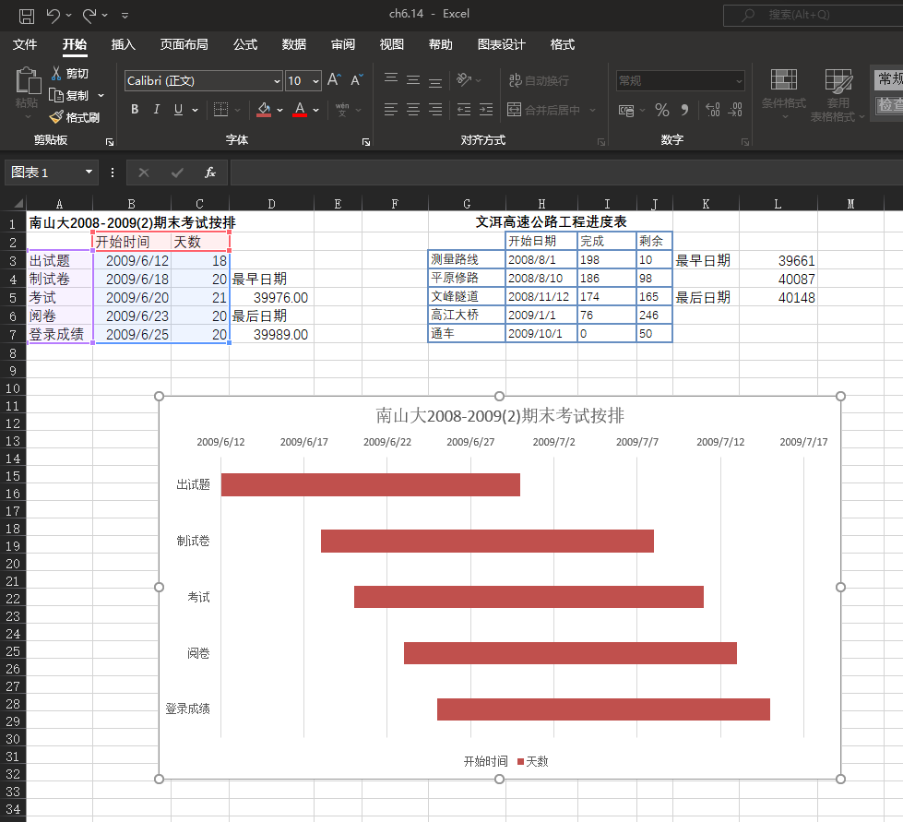The image size is (903, 822).
Task: Click the 复制 (Copy) button
Action: click(x=69, y=96)
